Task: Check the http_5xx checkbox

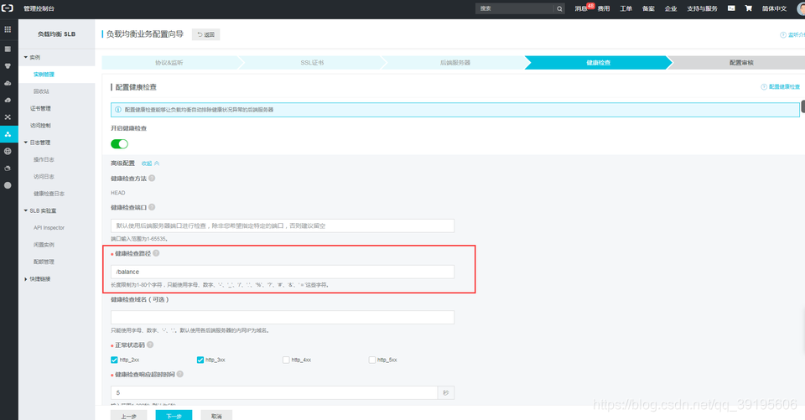Action: (x=371, y=360)
